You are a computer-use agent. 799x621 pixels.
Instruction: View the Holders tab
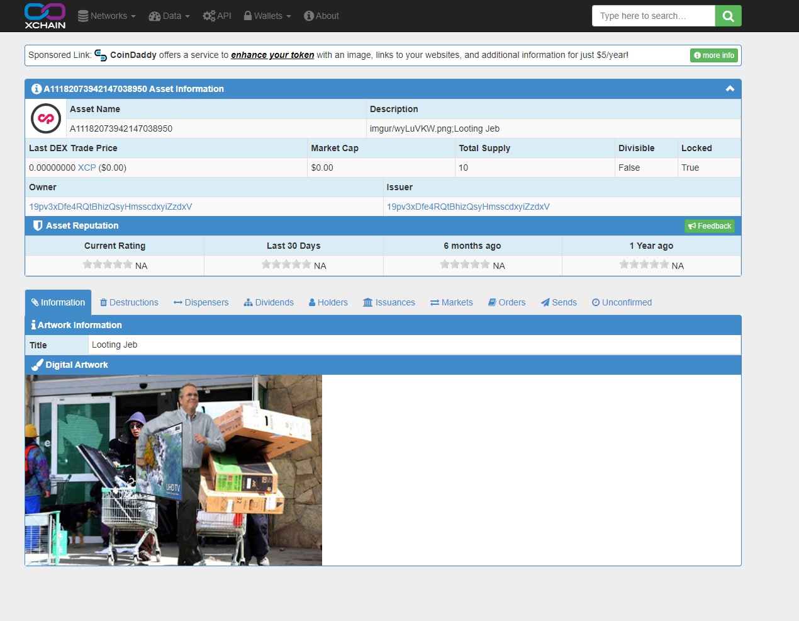click(x=328, y=302)
